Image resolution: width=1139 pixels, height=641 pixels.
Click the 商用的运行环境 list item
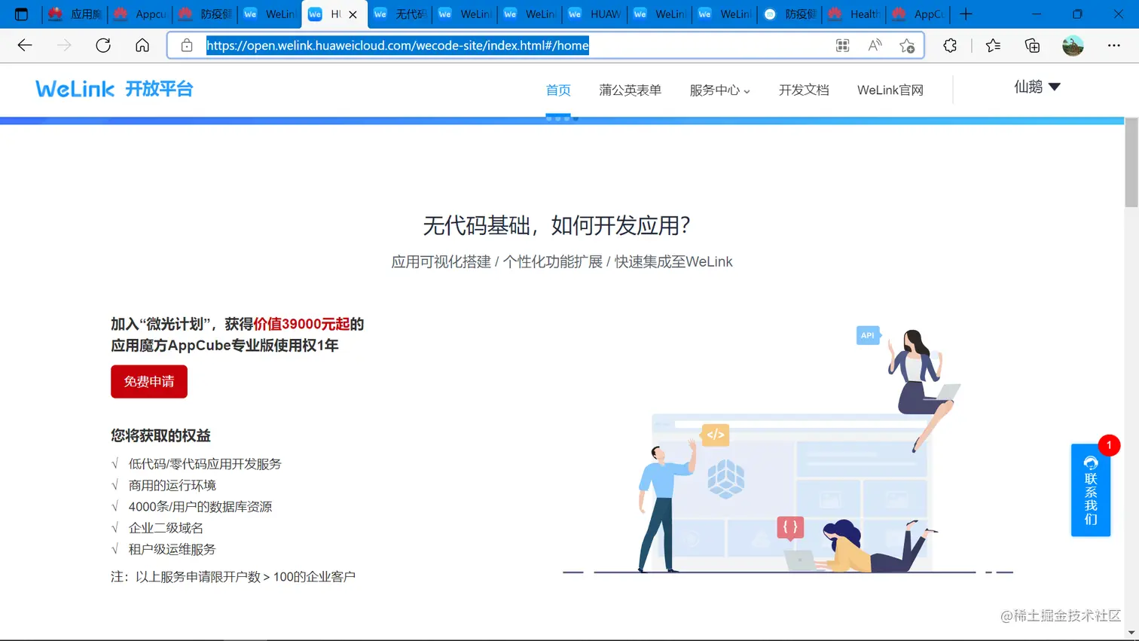172,485
